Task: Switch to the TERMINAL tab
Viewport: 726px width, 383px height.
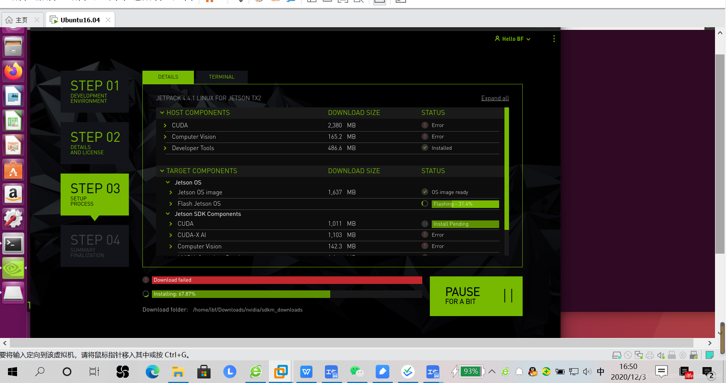Action: tap(222, 77)
